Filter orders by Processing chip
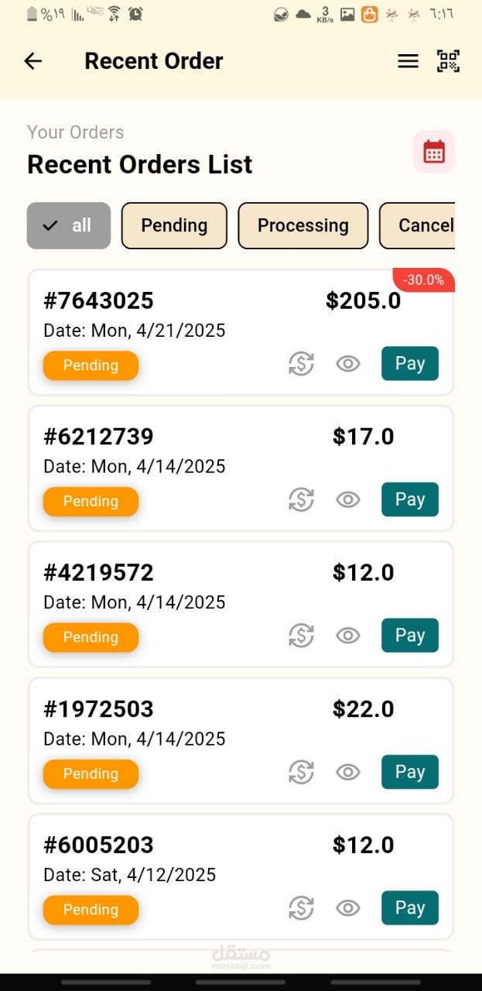 [303, 225]
